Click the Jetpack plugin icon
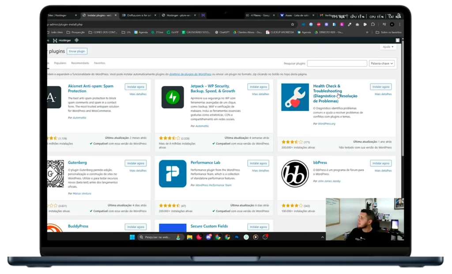This screenshot has width=452, height=274. point(172,97)
